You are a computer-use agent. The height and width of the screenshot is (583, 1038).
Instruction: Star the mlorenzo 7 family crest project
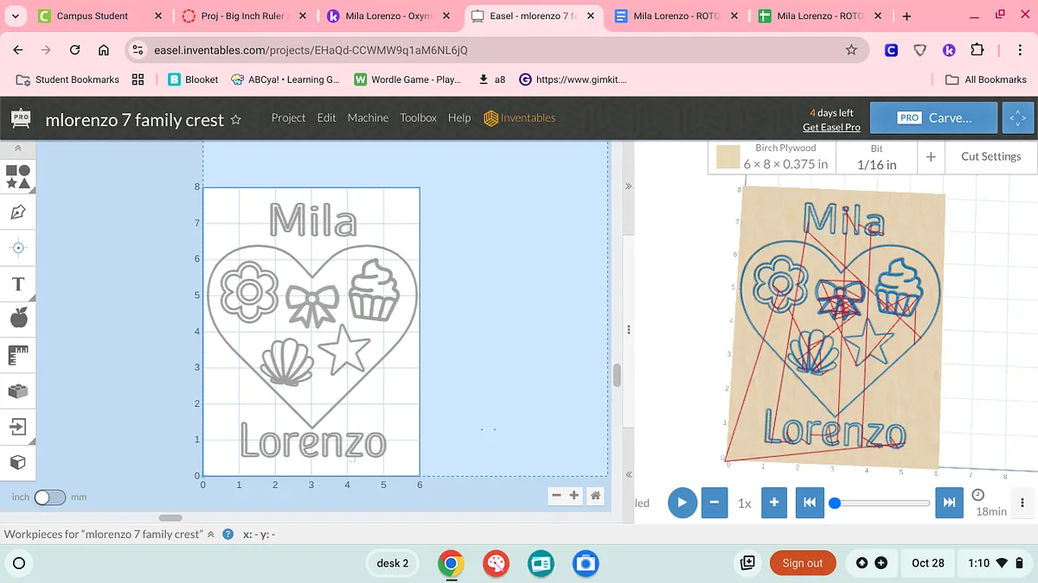click(x=236, y=120)
